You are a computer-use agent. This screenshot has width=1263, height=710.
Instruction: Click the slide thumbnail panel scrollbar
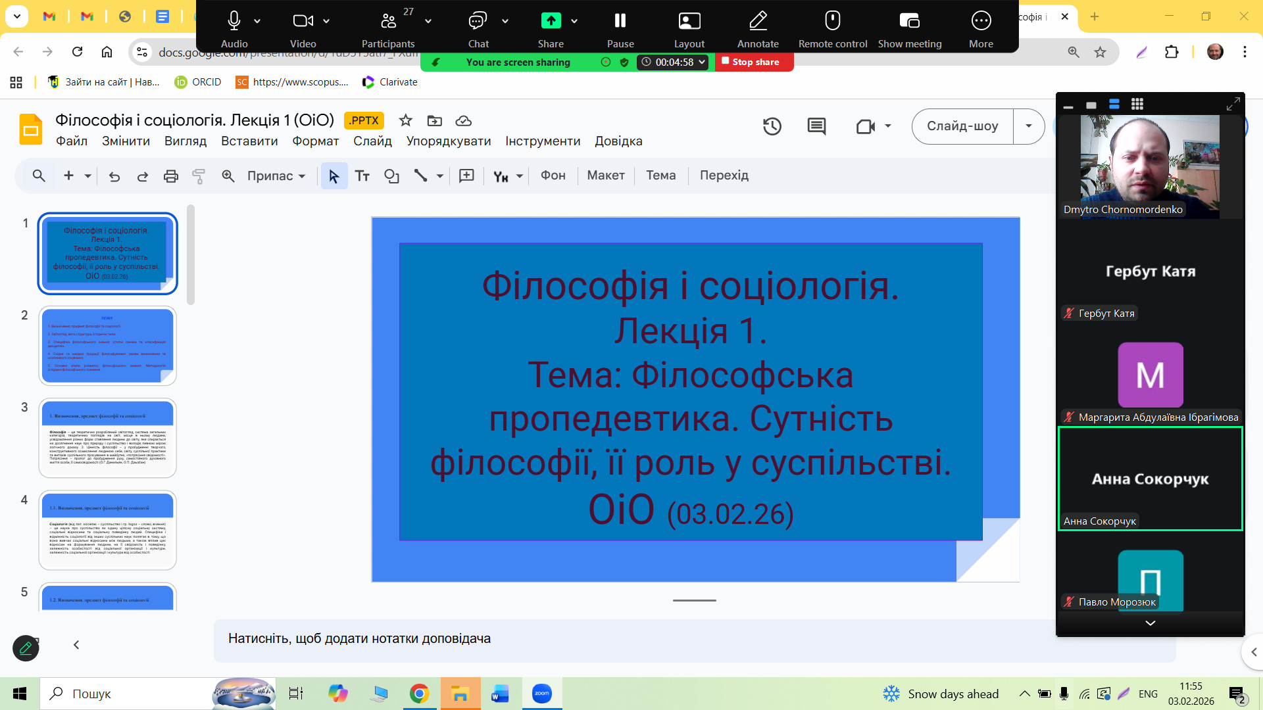tap(191, 255)
